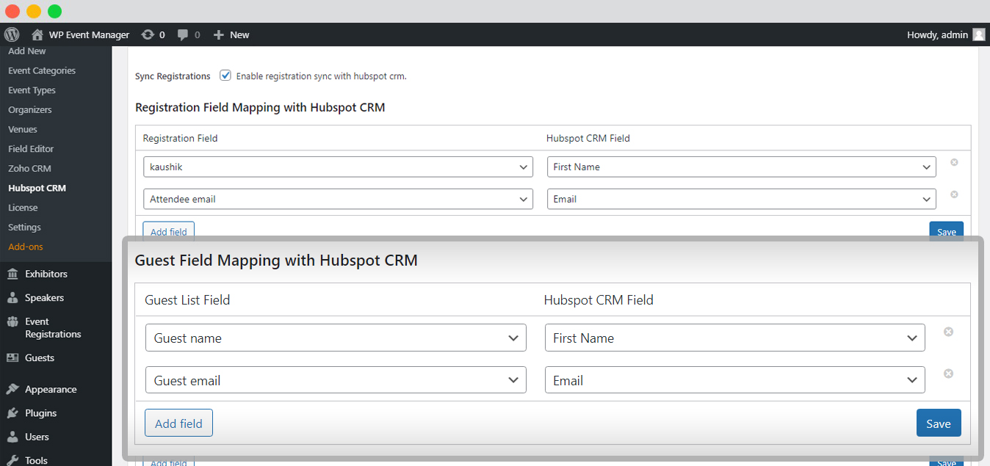The width and height of the screenshot is (990, 466).
Task: Click the Speakers sidebar icon
Action: pyautogui.click(x=12, y=298)
